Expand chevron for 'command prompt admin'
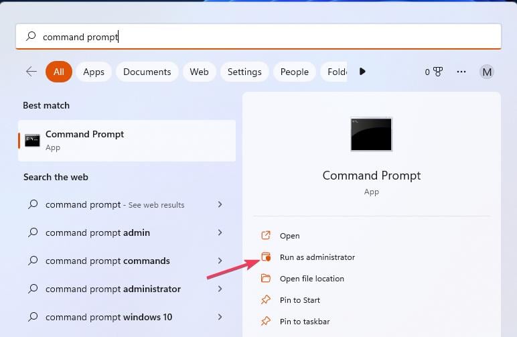517x337 pixels. pos(220,232)
